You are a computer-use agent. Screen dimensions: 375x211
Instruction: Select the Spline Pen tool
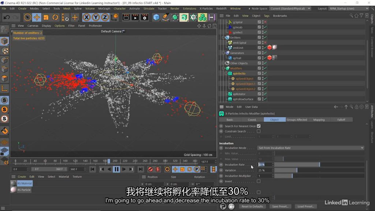165,18
